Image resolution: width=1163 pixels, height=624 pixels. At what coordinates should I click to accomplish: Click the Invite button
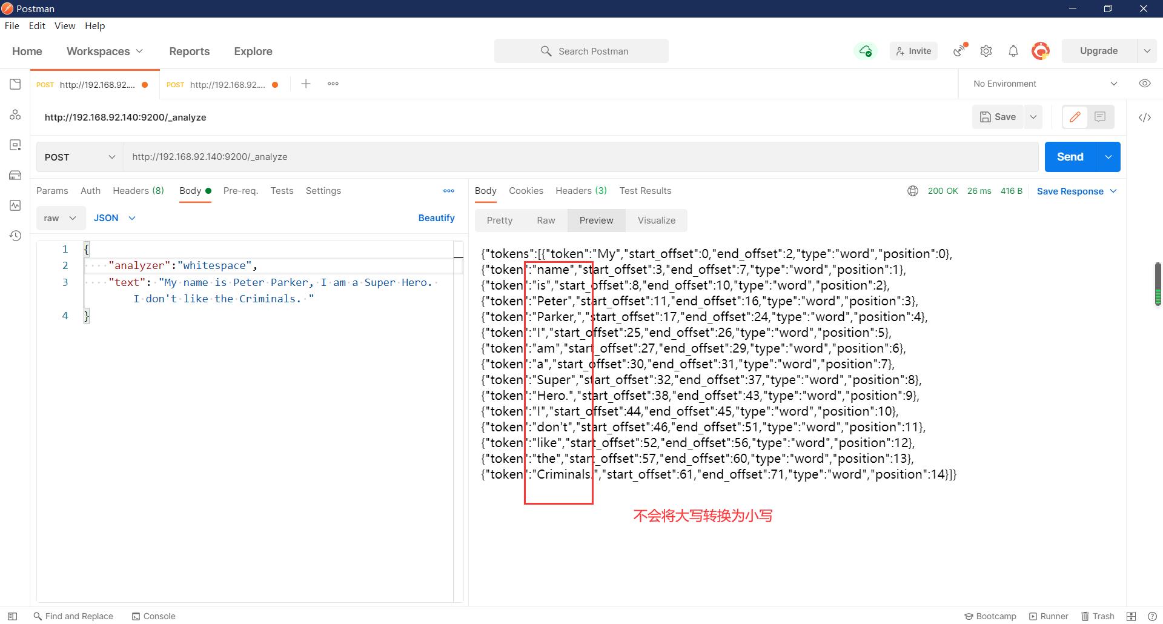pyautogui.click(x=913, y=51)
